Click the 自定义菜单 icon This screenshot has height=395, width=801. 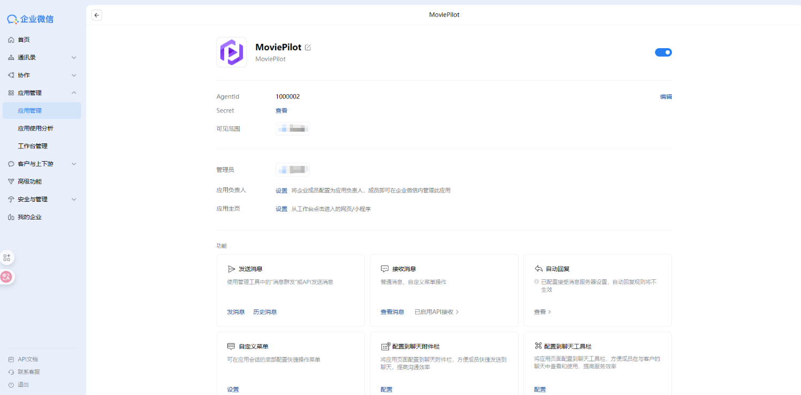tap(231, 346)
